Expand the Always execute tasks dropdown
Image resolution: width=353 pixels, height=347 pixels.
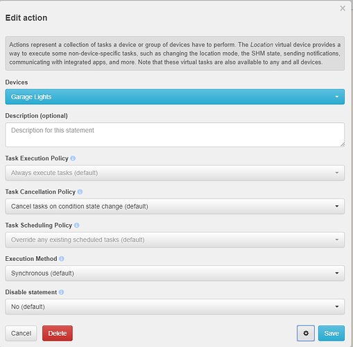click(175, 173)
